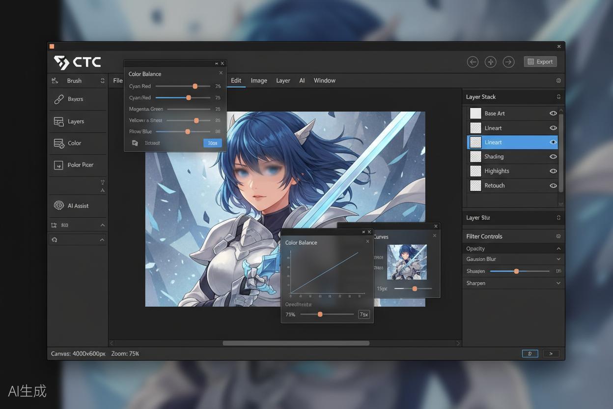Click the back arrow circle icon
This screenshot has width=613, height=409.
tap(473, 62)
